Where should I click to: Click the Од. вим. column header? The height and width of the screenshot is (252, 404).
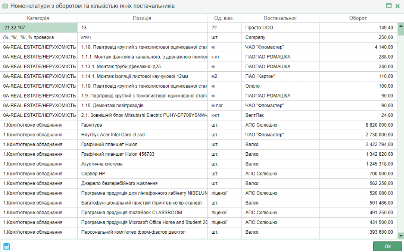point(224,18)
